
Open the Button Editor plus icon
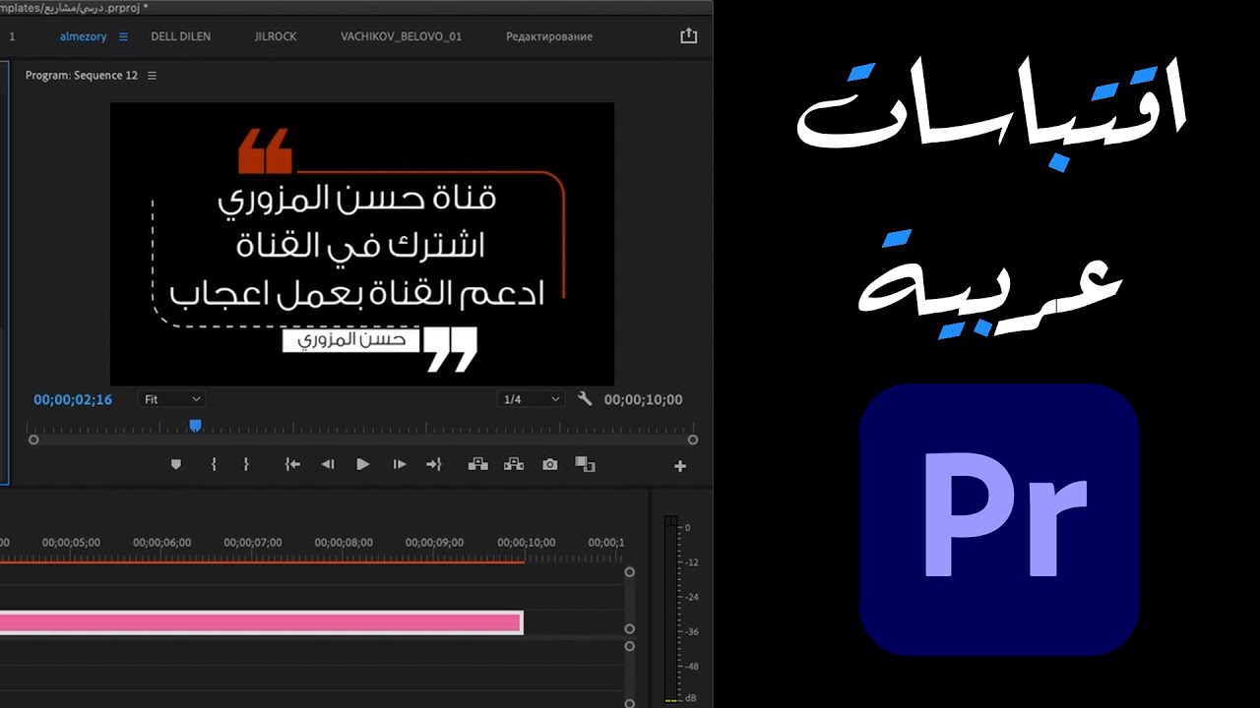[680, 466]
